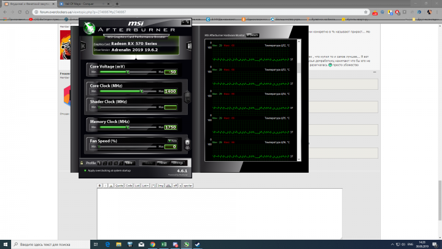Open Excel from the taskbar
442x249 pixels.
164,244
